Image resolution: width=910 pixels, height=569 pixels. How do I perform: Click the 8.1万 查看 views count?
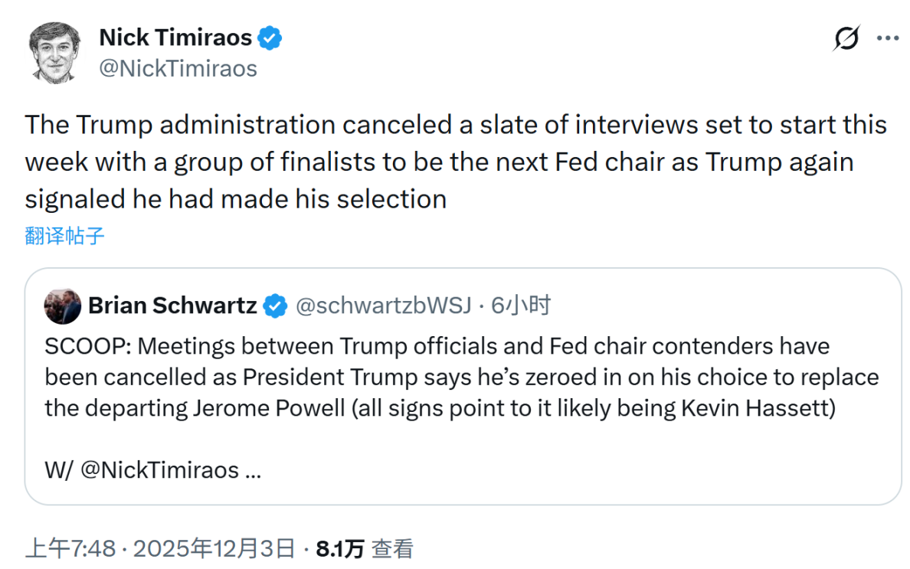tap(338, 548)
